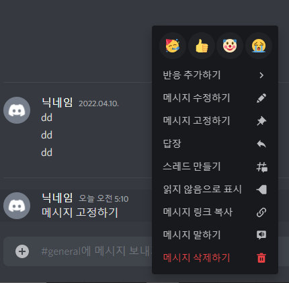
Task: Open the plus attachment button
Action: [x=22, y=251]
